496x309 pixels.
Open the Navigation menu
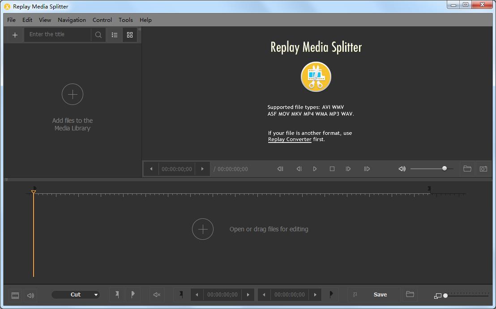click(72, 20)
